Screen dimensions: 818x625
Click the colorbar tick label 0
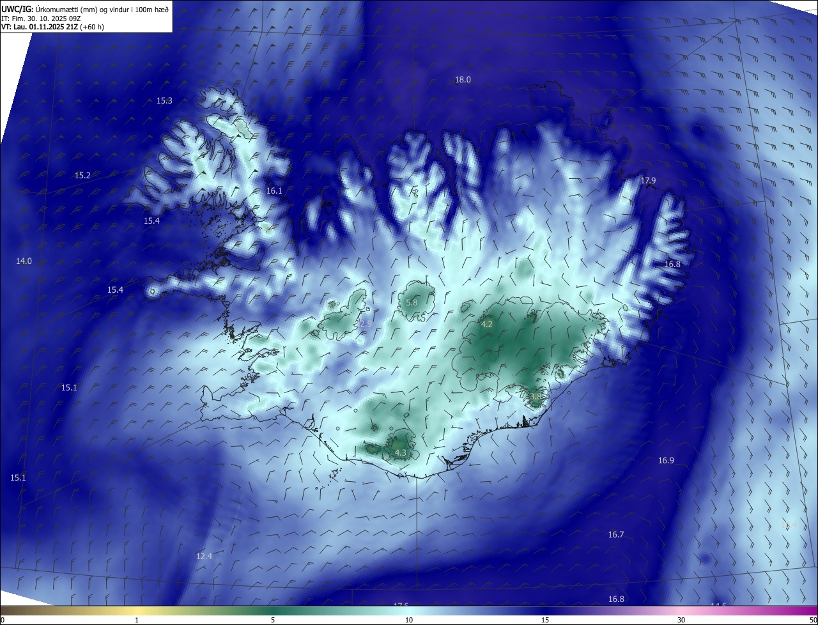click(x=3, y=620)
